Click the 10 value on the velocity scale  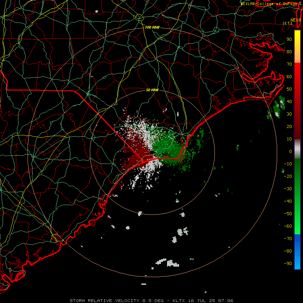(x=289, y=139)
